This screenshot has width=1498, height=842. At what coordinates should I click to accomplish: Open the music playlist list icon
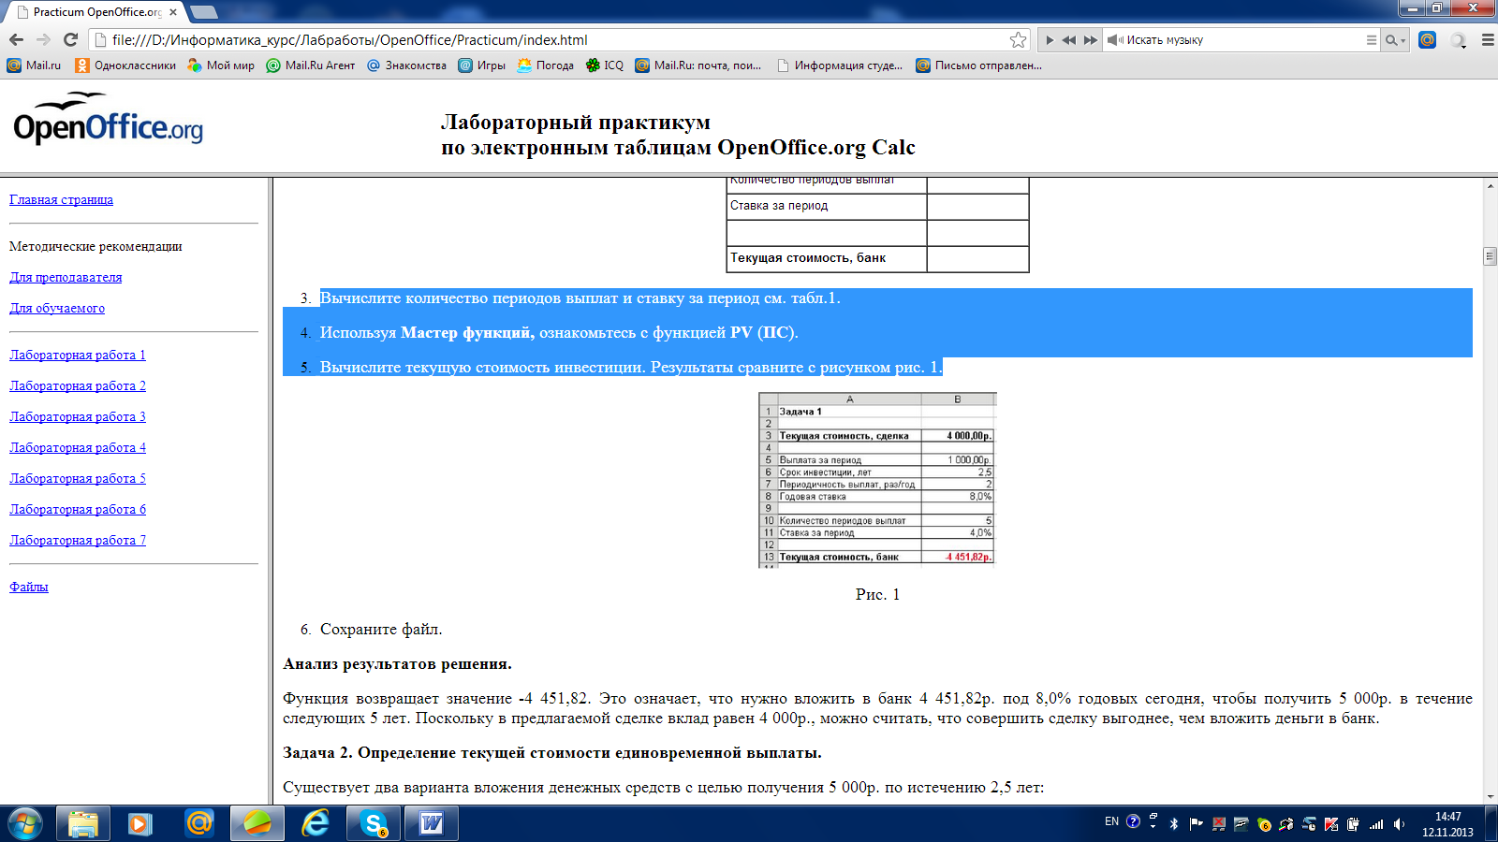click(1371, 40)
